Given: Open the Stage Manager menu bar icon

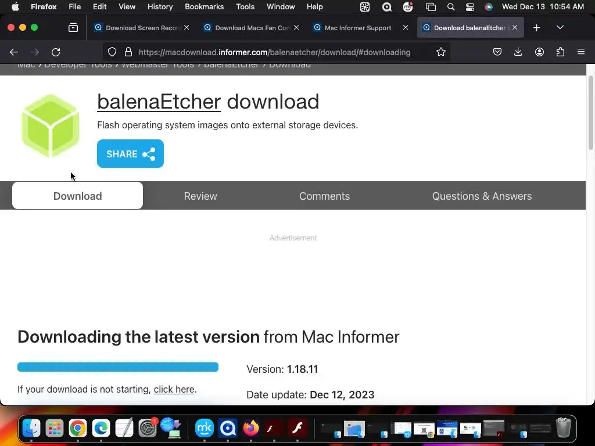Looking at the screenshot, I should coord(431,7).
